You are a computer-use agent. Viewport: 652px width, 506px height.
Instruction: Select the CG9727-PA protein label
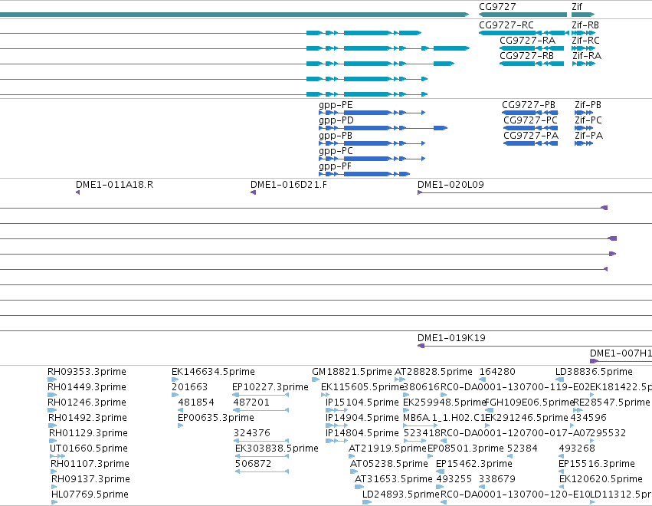531,136
